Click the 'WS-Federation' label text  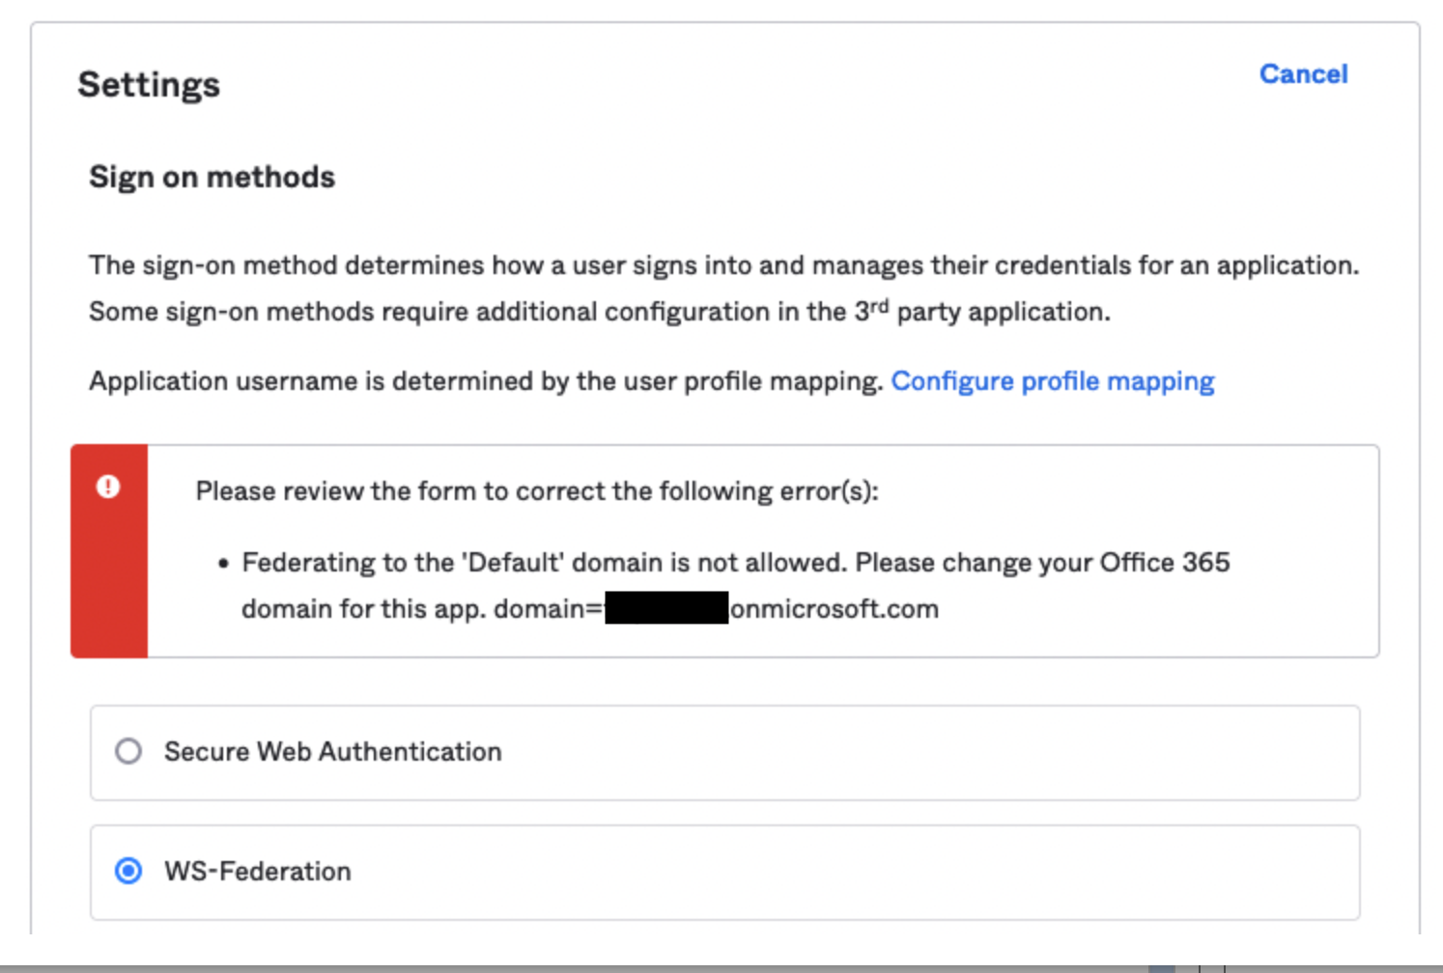(x=258, y=872)
